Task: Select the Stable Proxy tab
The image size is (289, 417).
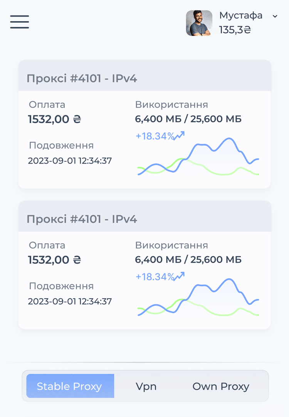Action: (x=69, y=386)
